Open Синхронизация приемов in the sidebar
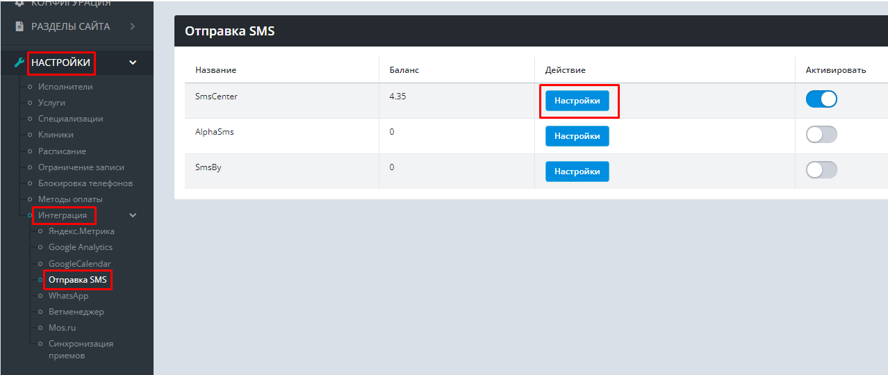The width and height of the screenshot is (888, 375). pyautogui.click(x=81, y=349)
